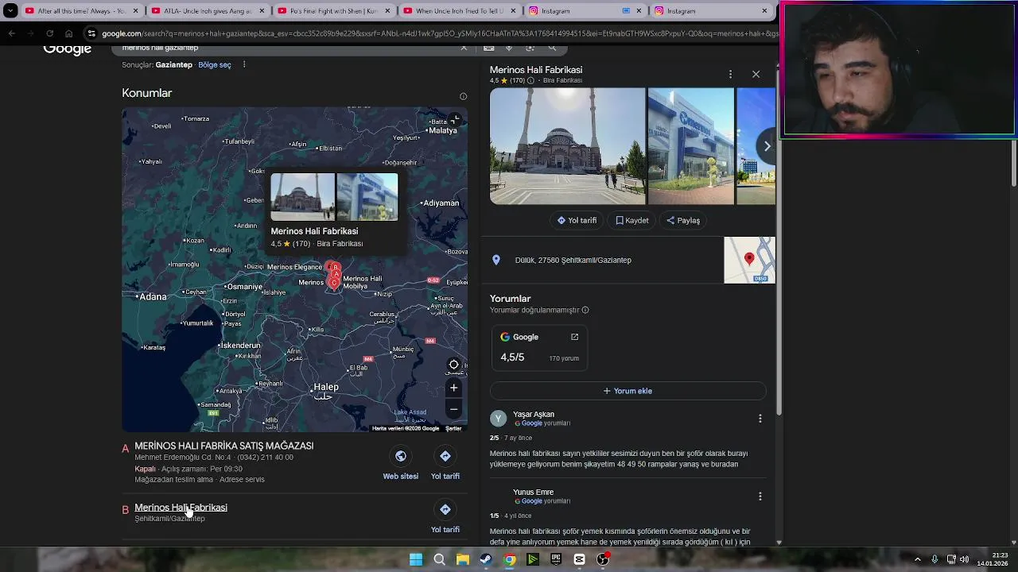
Task: Open options for Yunus Emre review
Action: pos(760,497)
